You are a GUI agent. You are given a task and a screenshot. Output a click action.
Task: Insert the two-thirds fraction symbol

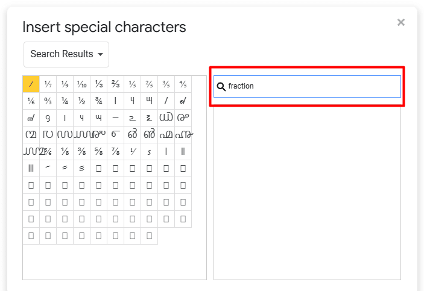click(x=115, y=84)
